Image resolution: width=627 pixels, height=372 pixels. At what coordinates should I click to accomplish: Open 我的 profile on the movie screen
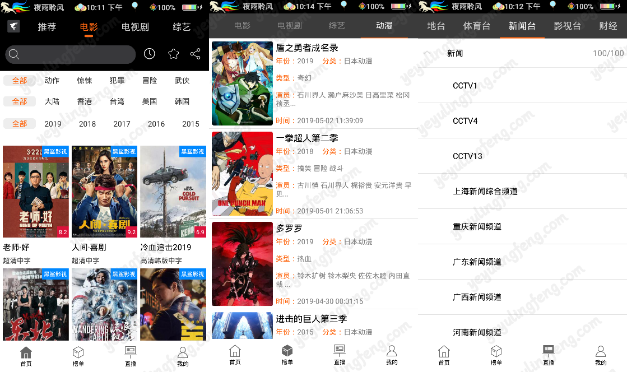click(183, 356)
